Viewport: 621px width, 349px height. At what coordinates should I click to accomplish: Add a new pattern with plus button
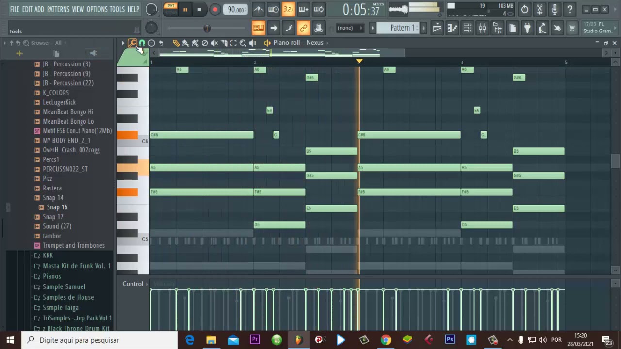tap(423, 28)
